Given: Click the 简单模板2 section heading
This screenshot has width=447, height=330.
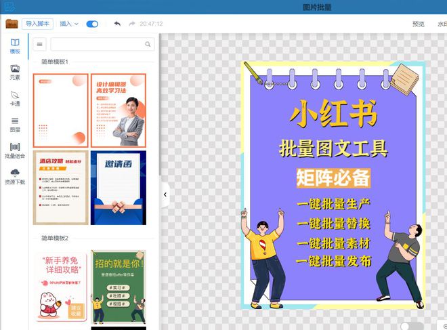Looking at the screenshot, I should click(55, 238).
